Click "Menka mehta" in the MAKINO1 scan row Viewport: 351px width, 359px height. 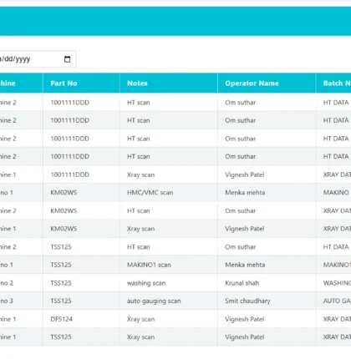pos(245,265)
